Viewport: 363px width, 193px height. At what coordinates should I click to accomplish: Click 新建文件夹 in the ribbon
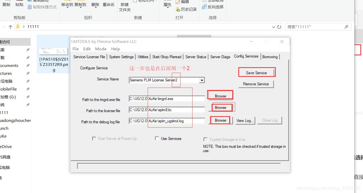pos(125,7)
